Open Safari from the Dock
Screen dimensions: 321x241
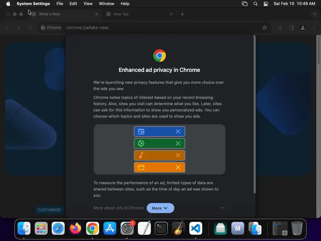pyautogui.click(x=58, y=228)
